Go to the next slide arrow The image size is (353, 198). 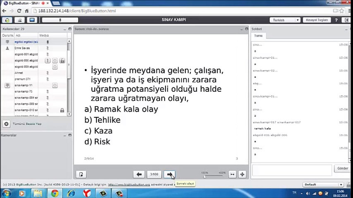[x=169, y=174]
